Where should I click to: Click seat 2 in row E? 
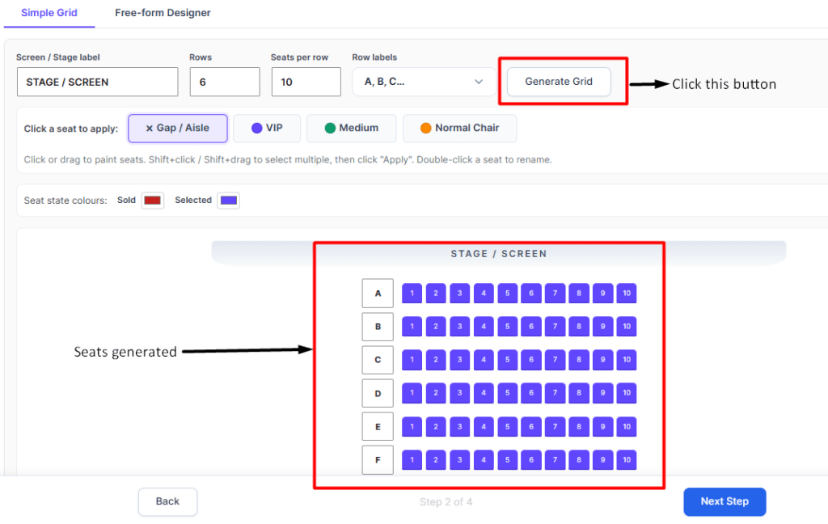[436, 427]
